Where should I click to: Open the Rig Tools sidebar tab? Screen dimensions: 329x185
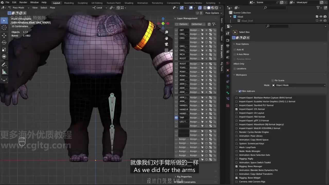coord(222,67)
